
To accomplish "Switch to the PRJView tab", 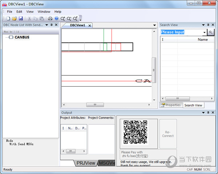I will tap(86, 163).
